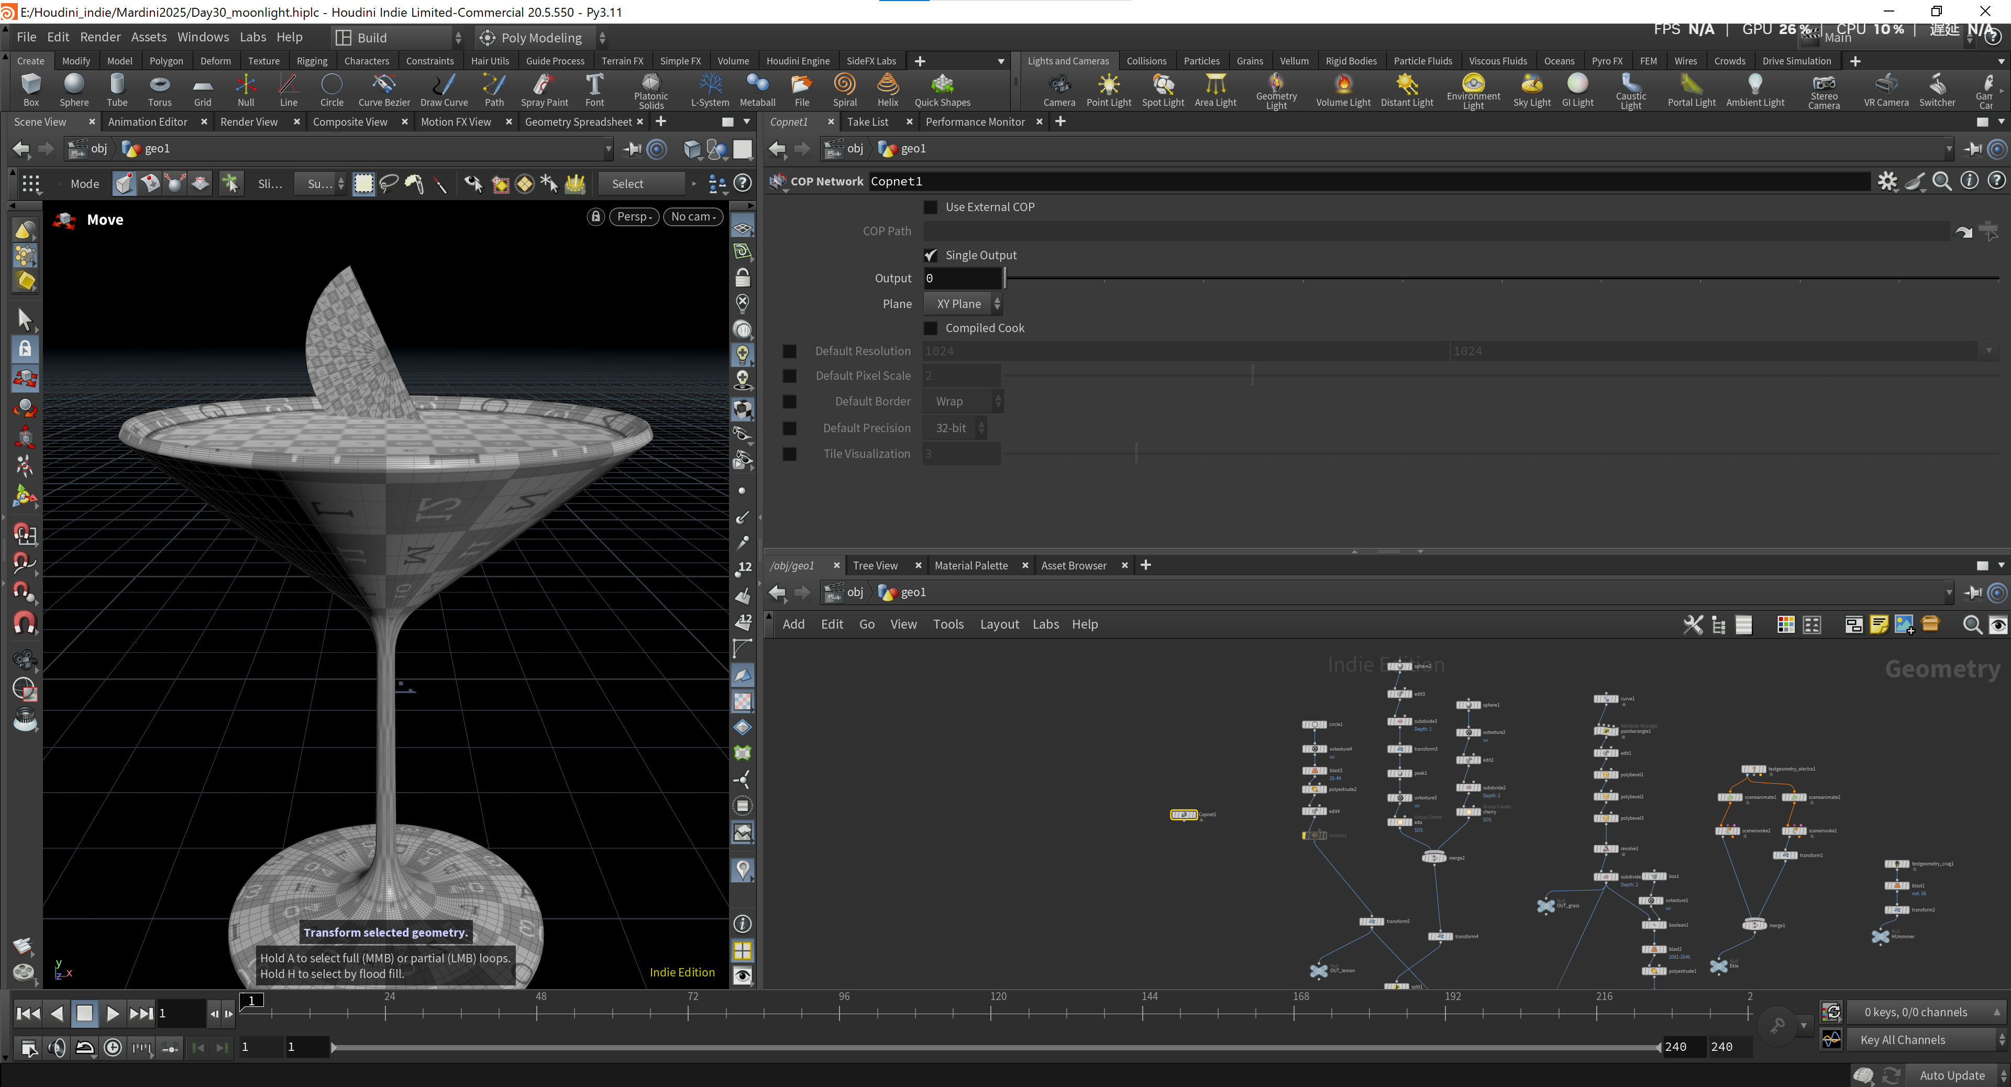Add an Environment Light
The height and width of the screenshot is (1087, 2011).
(x=1472, y=91)
